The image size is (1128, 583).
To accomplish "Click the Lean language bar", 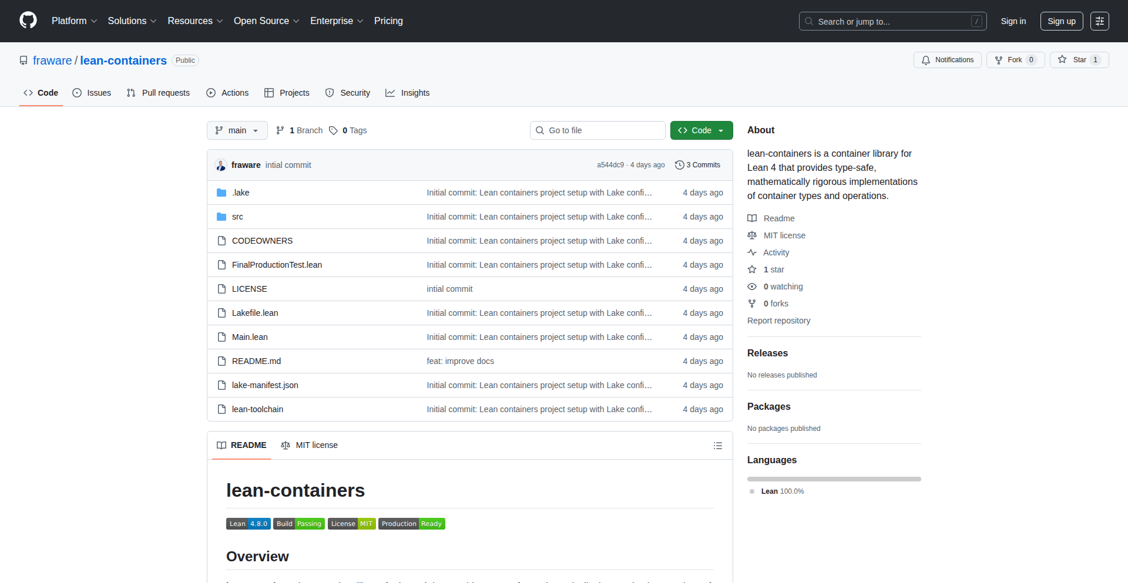I will click(834, 479).
